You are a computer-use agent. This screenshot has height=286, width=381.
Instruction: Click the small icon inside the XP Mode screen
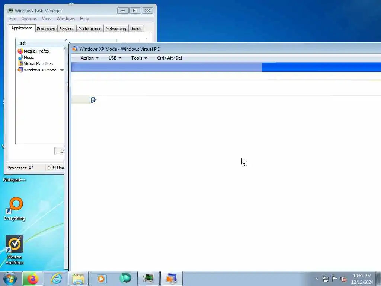[x=93, y=100]
